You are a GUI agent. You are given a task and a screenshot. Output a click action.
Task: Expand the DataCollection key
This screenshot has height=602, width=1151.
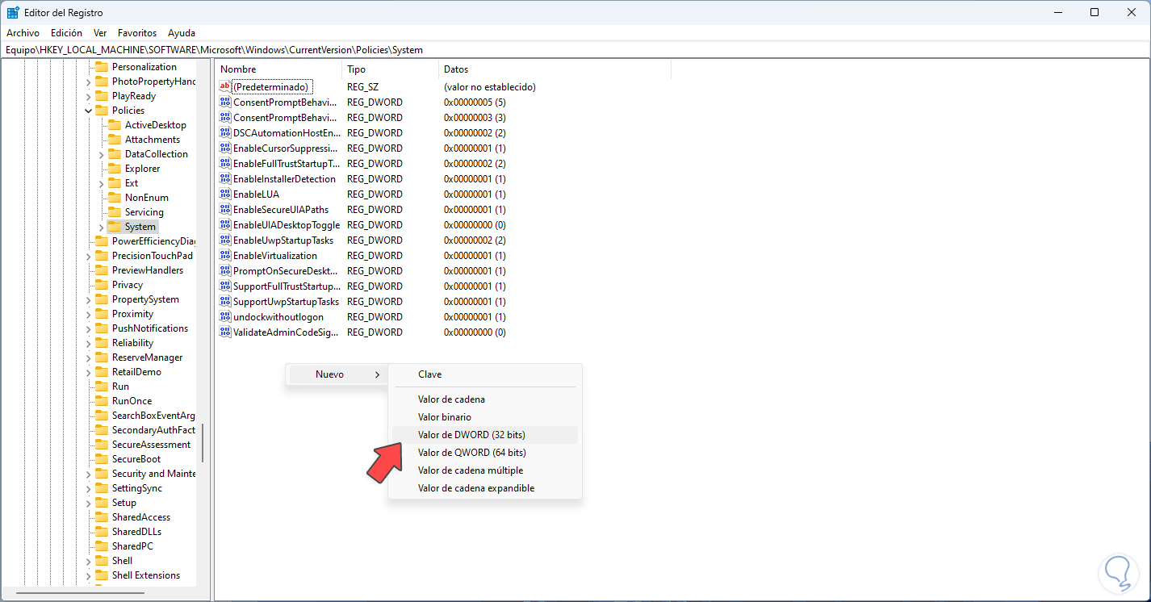pyautogui.click(x=101, y=154)
